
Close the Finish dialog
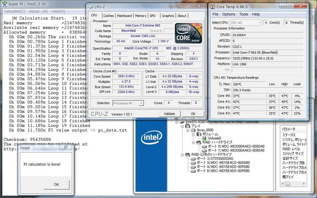[66, 147]
